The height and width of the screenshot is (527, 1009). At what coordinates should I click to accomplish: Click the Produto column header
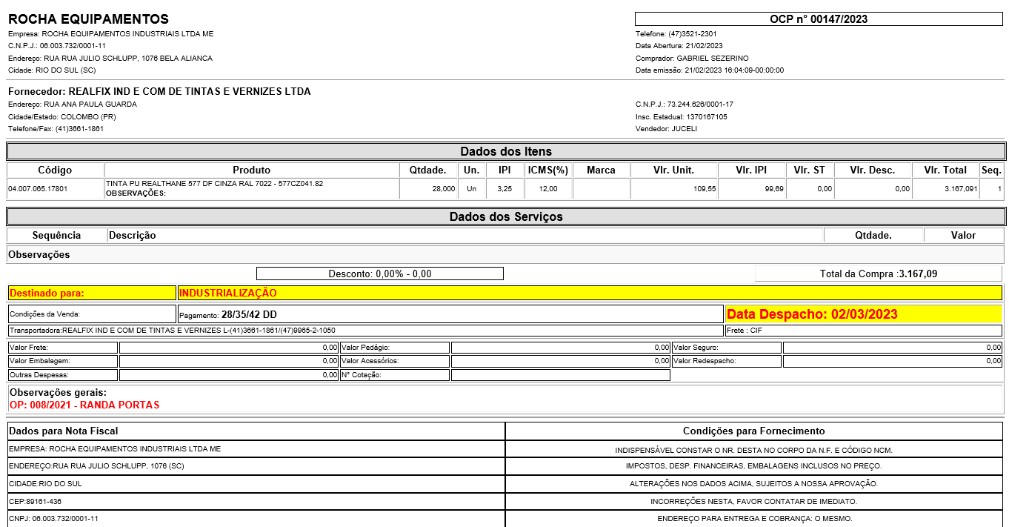[252, 170]
